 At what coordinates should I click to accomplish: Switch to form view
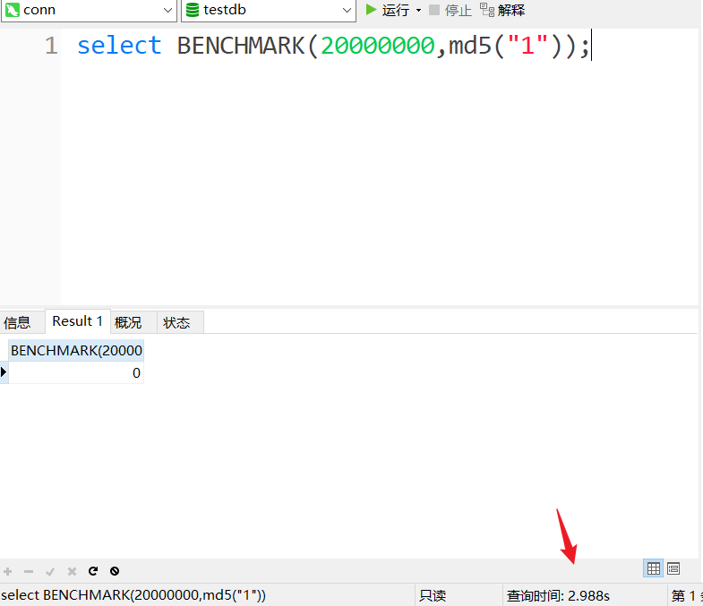click(x=673, y=568)
